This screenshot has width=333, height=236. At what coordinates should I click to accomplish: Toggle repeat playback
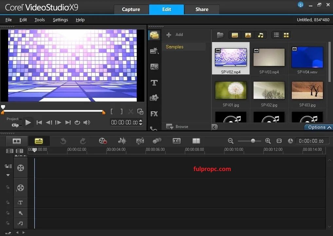(77, 122)
